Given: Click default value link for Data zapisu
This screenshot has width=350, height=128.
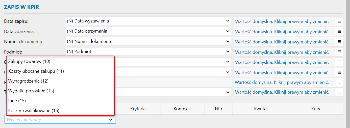Looking at the screenshot, I should (x=282, y=21).
